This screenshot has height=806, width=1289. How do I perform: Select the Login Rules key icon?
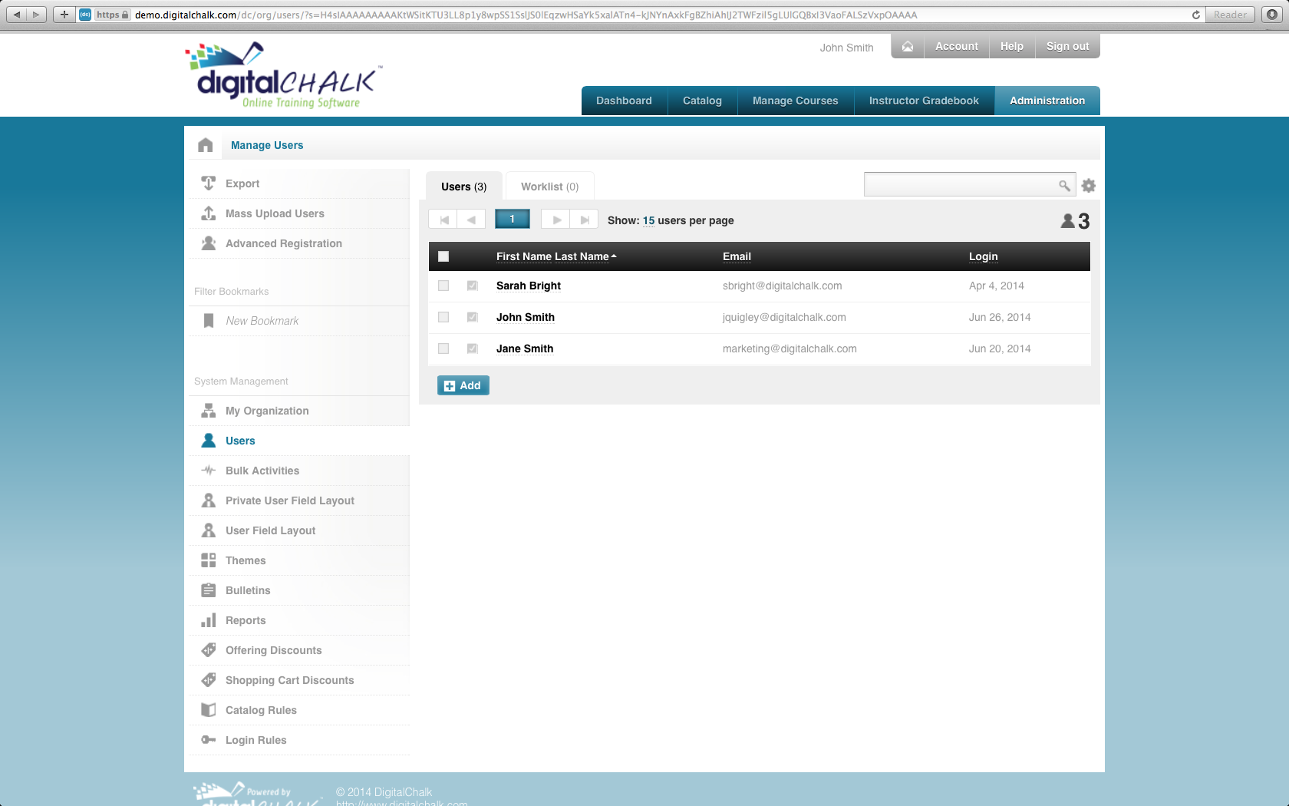(207, 740)
